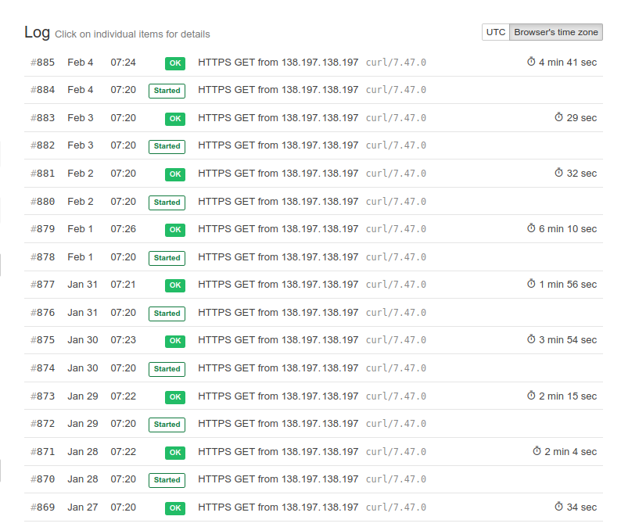Click the Started badge on entry #884
The width and height of the screenshot is (621, 527).
167,91
